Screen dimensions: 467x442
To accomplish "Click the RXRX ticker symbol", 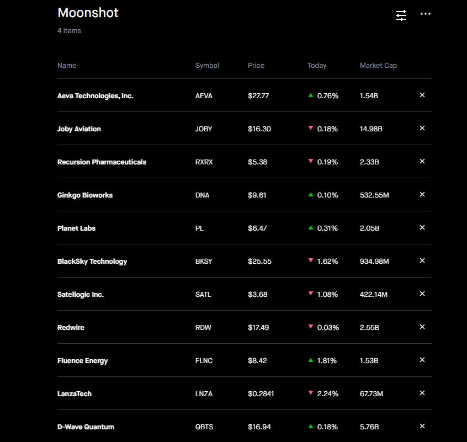I will click(x=204, y=162).
